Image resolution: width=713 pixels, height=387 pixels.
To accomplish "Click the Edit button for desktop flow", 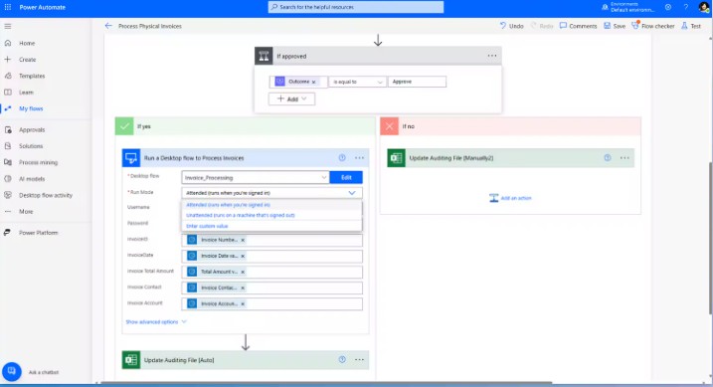I will pos(346,177).
